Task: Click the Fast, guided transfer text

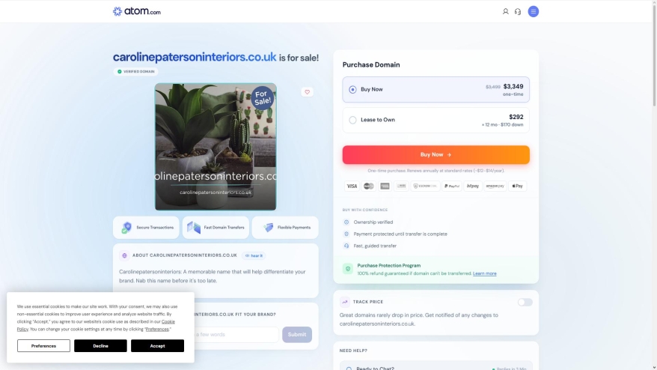Action: (x=375, y=246)
